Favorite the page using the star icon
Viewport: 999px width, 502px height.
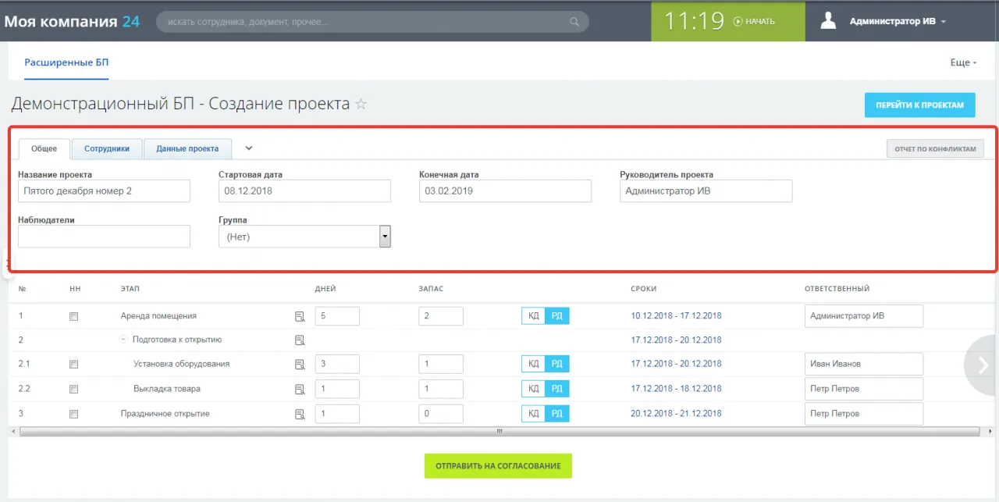(360, 102)
